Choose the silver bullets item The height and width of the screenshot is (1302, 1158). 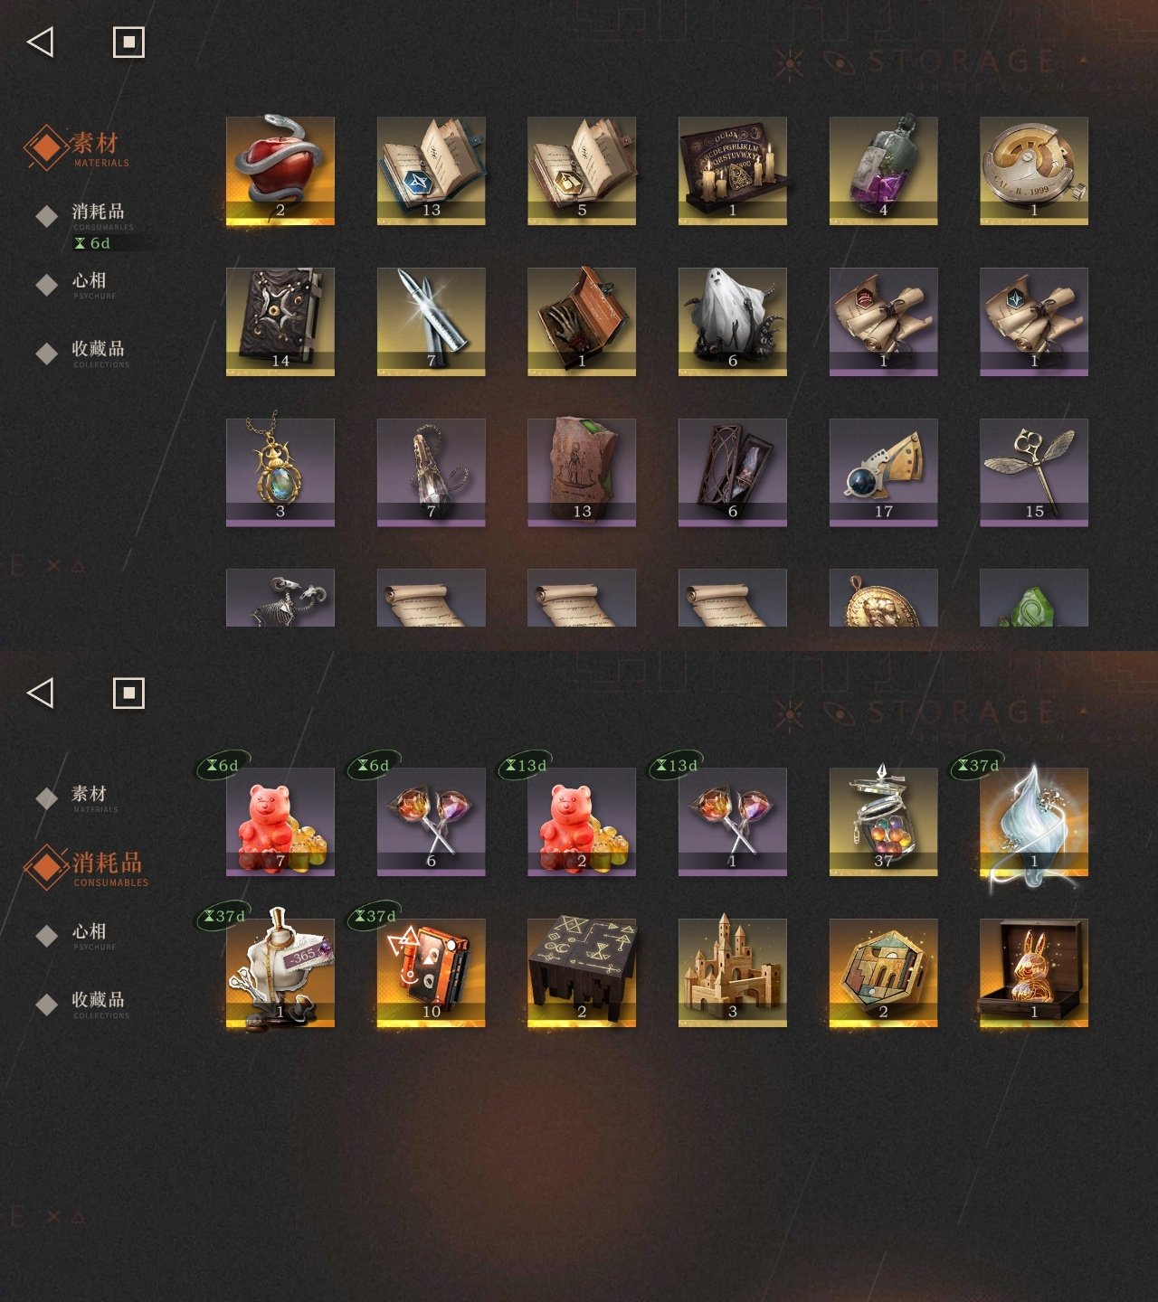(x=432, y=322)
